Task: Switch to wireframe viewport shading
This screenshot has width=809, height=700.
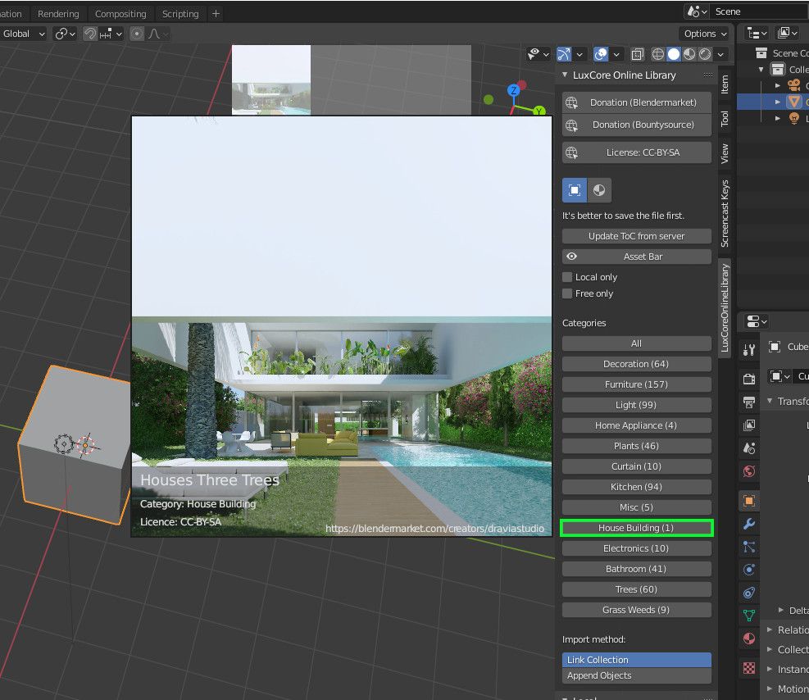Action: [x=657, y=54]
